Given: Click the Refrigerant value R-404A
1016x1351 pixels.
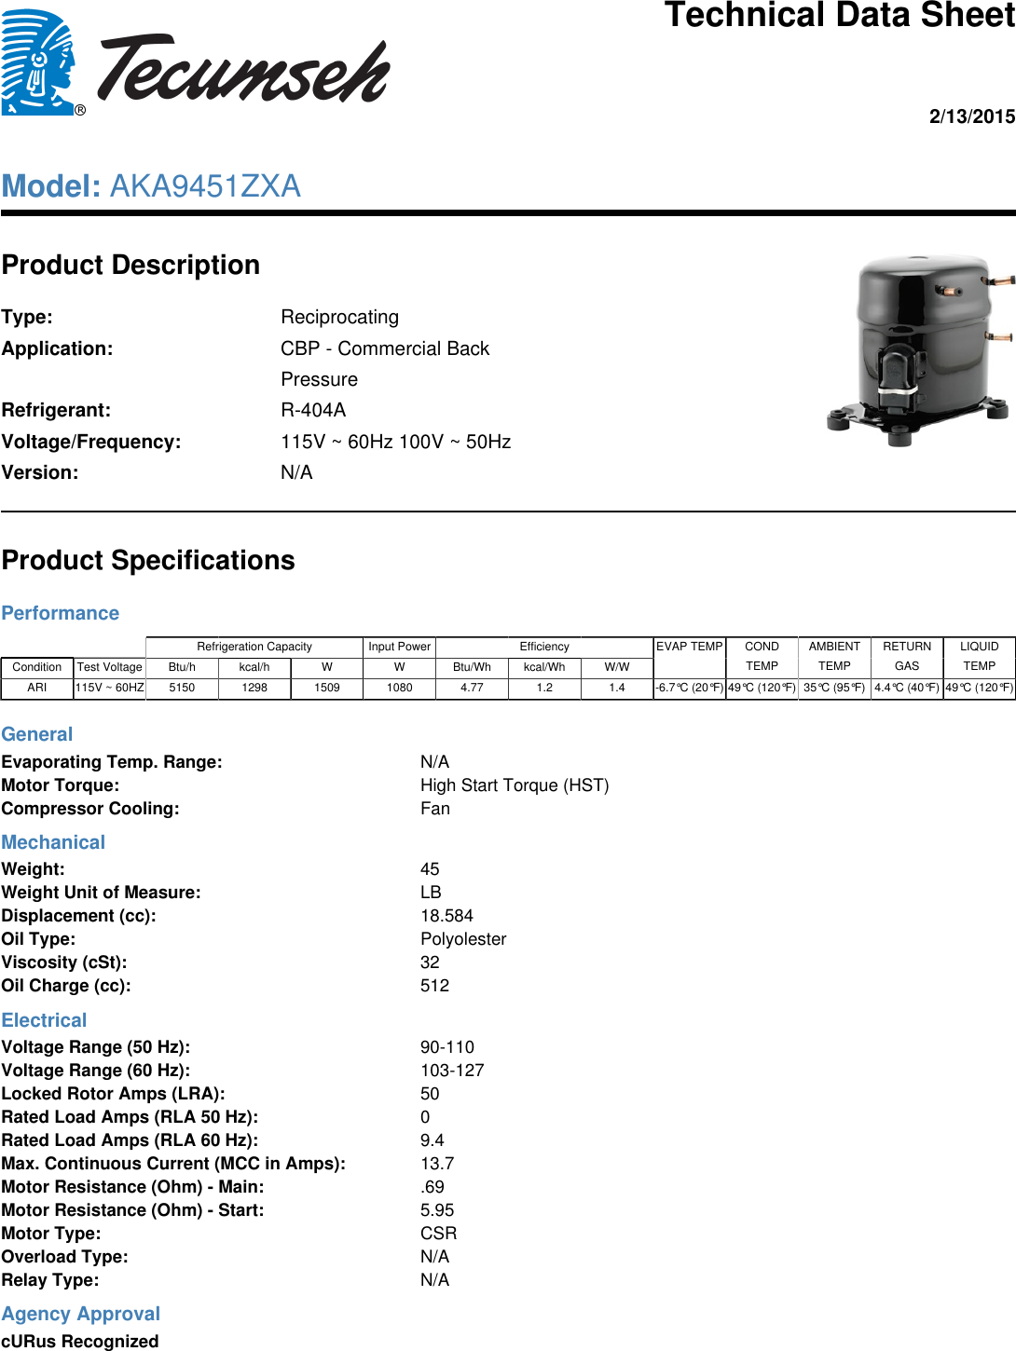Looking at the screenshot, I should click(x=313, y=410).
